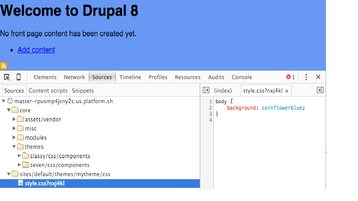Select the classy/css/components label
Image resolution: width=358 pixels, height=201 pixels.
pyautogui.click(x=60, y=156)
